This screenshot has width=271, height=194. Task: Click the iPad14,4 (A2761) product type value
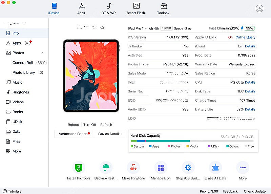(x=175, y=64)
